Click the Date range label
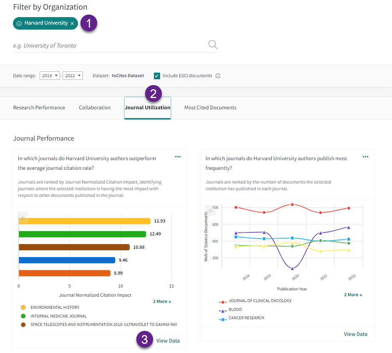This screenshot has height=353, width=392. (25, 76)
